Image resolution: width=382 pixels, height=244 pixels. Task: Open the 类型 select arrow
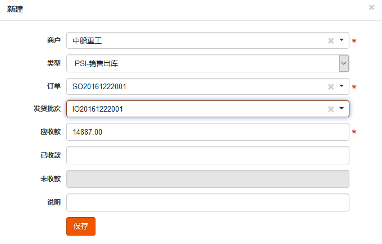tap(344, 64)
